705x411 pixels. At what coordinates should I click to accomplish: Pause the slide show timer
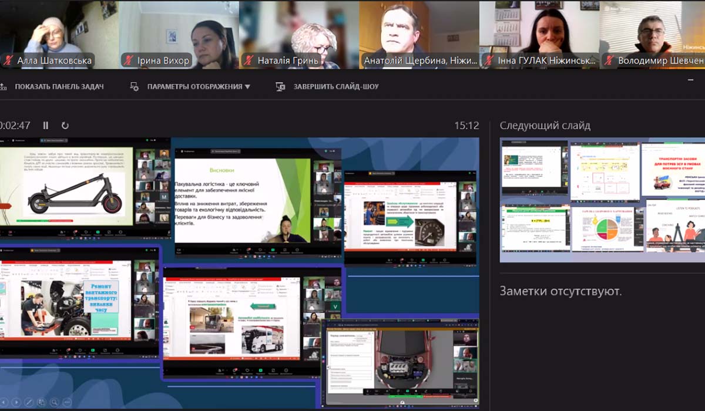pyautogui.click(x=46, y=126)
